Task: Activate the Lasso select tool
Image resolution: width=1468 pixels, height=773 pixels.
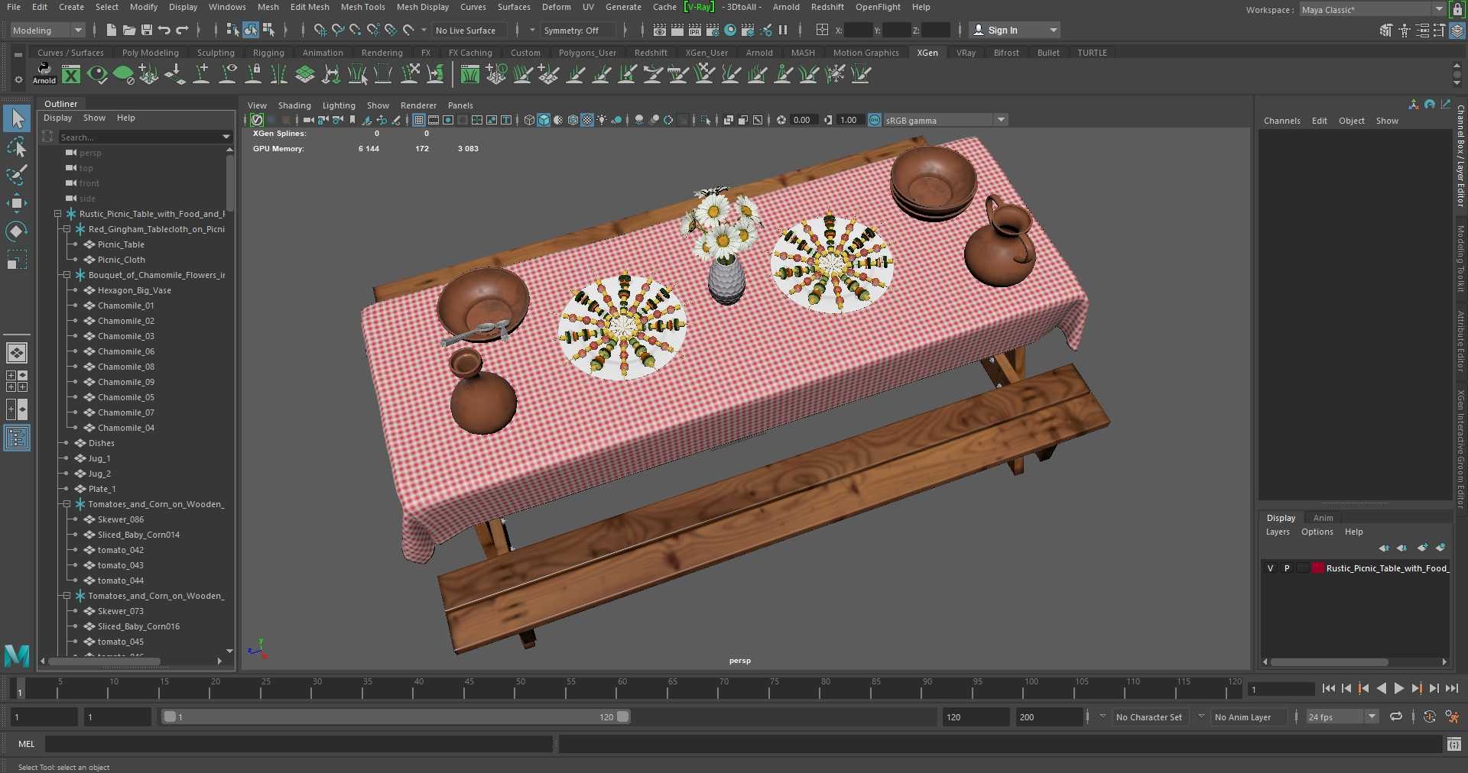Action: coord(17,147)
